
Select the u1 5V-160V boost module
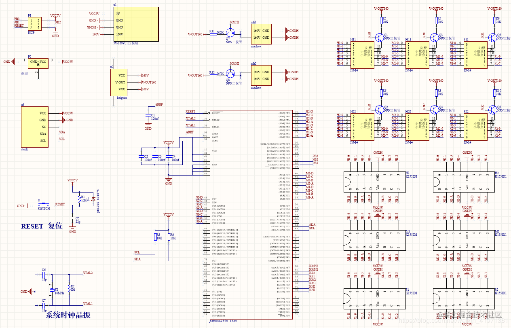136,24
